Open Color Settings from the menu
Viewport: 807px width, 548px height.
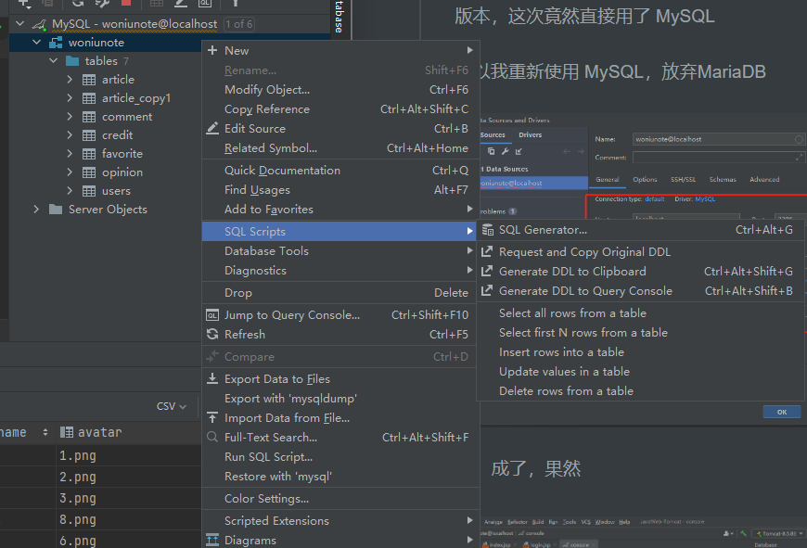pos(339,499)
